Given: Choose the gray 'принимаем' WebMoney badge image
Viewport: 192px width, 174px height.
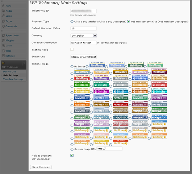Looking at the screenshot, I should tap(121, 78).
